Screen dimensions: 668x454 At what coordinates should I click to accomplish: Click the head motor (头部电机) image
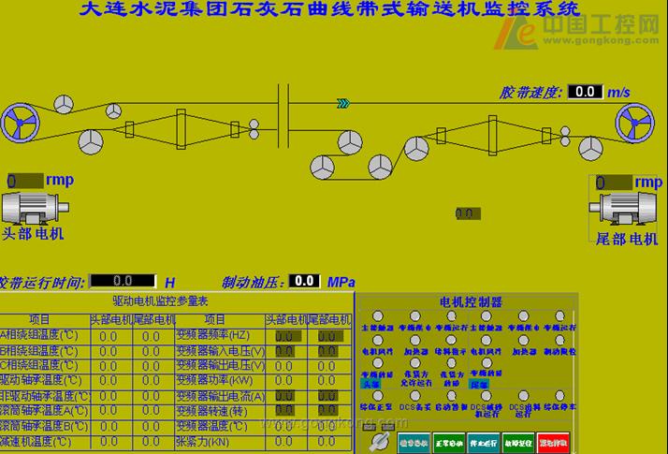pyautogui.click(x=34, y=207)
